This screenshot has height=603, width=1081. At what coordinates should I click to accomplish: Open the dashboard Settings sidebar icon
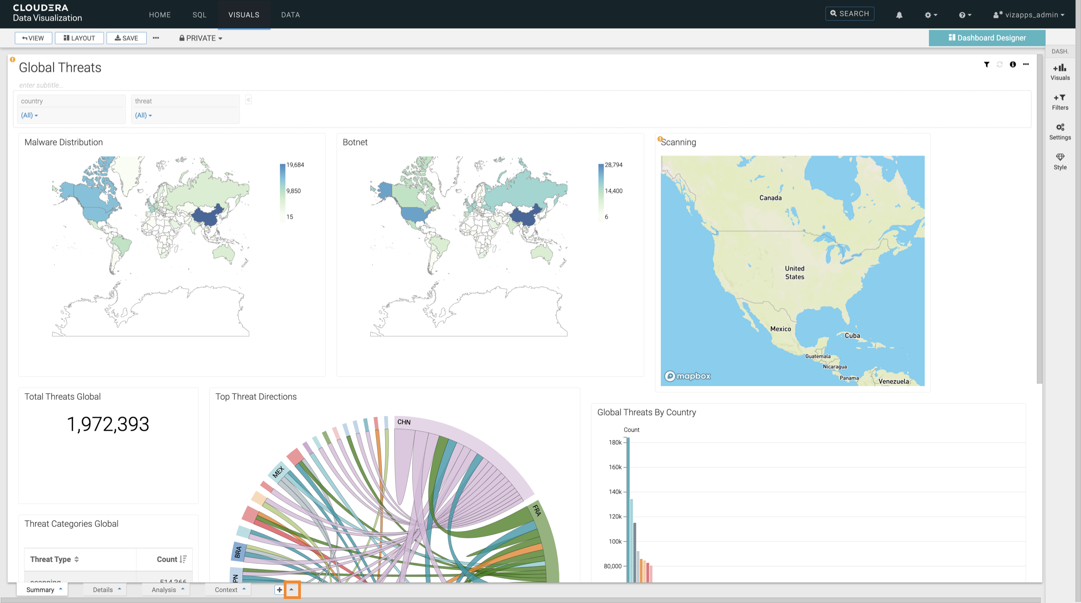coord(1060,131)
